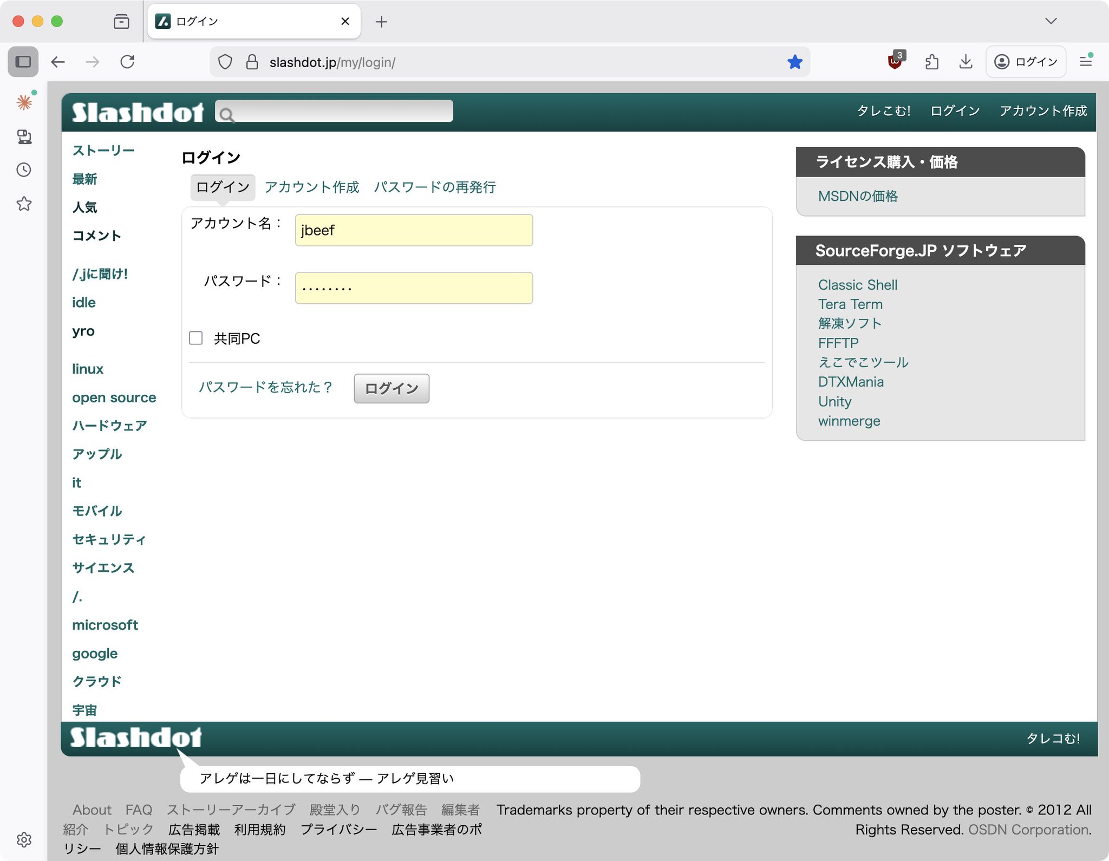Open the Tera Term sidebar link
Viewport: 1109px width, 861px height.
(x=850, y=304)
